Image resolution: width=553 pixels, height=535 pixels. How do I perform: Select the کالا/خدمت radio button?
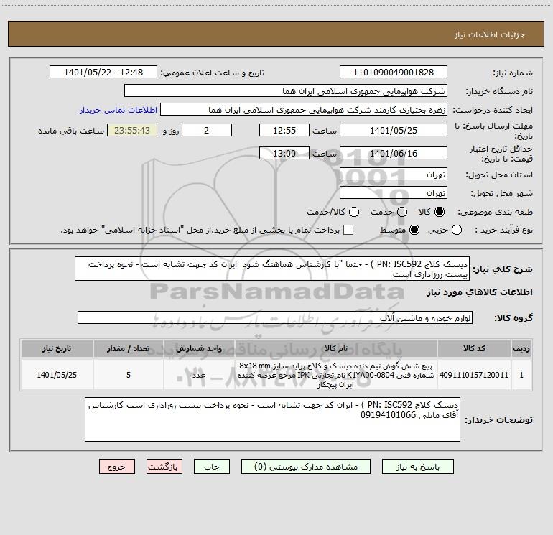click(x=354, y=212)
